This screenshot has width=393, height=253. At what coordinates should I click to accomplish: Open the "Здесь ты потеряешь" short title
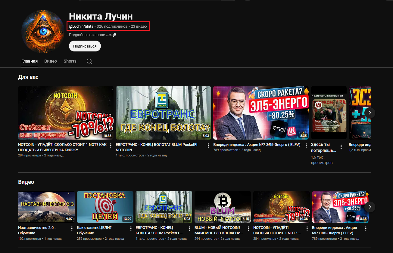click(x=323, y=147)
